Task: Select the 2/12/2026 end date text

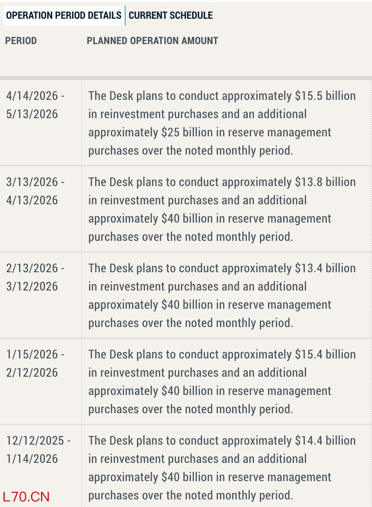Action: [x=32, y=373]
